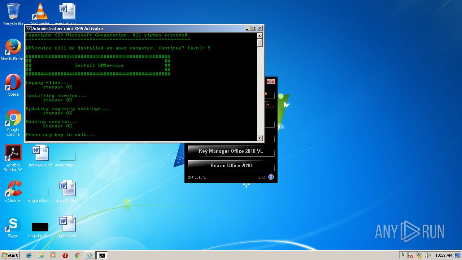Image resolution: width=462 pixels, height=260 pixels.
Task: Select the tripbest.rtf document icon
Action: point(67,227)
